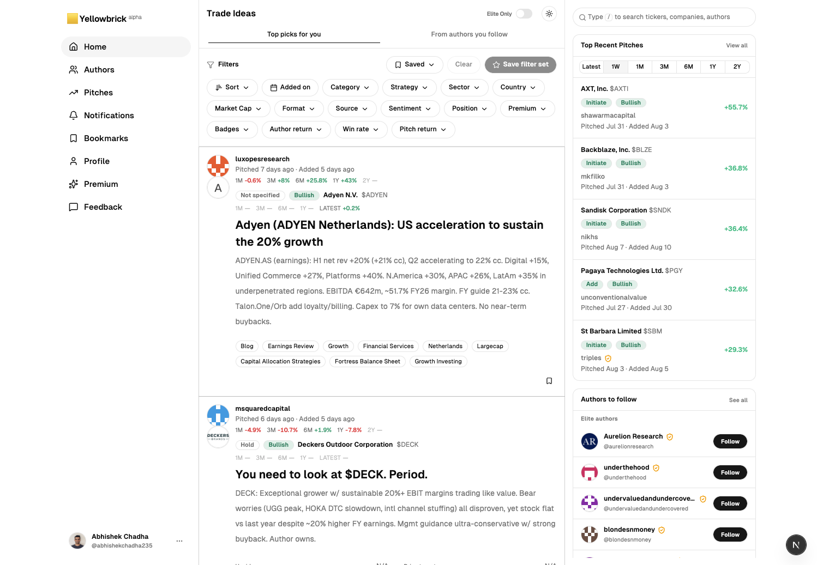817x565 pixels.
Task: Click the Growth Investing tag
Action: [x=438, y=361]
